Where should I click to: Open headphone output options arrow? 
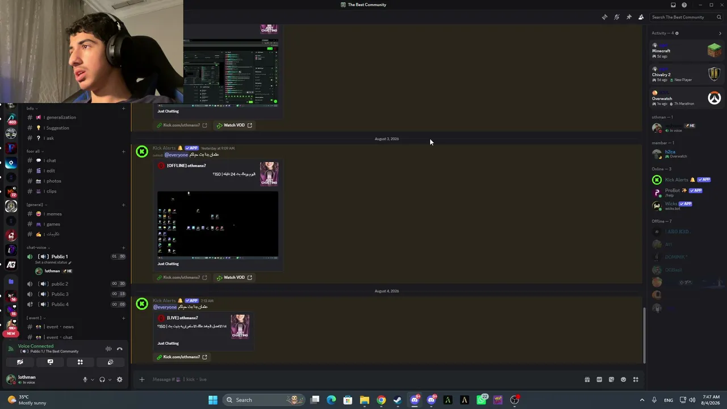(x=110, y=379)
